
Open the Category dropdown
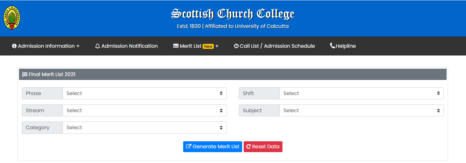click(145, 128)
